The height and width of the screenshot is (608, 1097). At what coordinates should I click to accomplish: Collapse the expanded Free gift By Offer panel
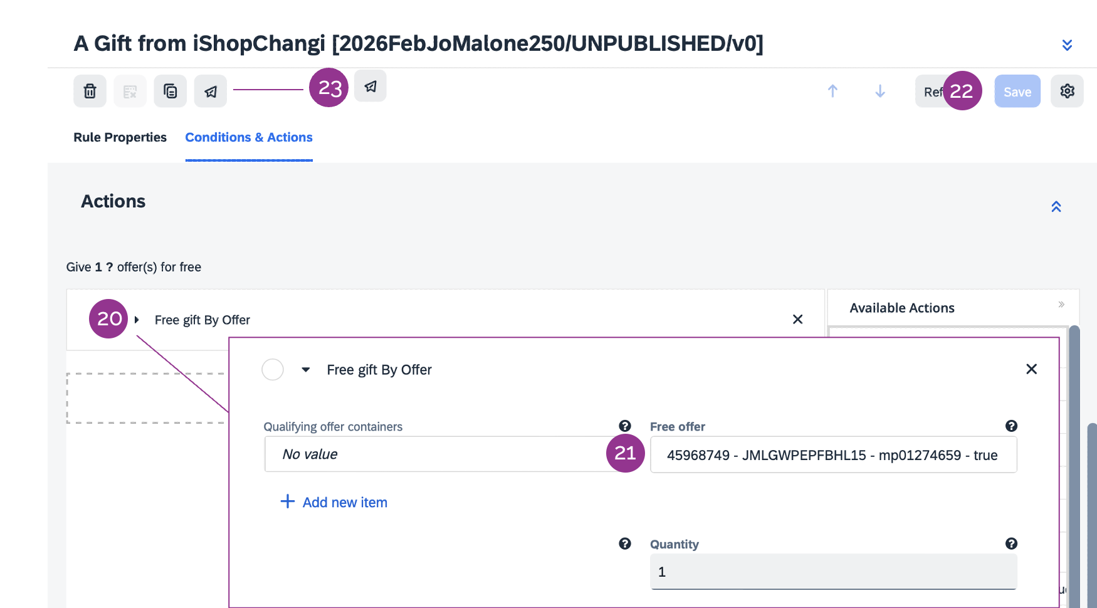click(306, 370)
